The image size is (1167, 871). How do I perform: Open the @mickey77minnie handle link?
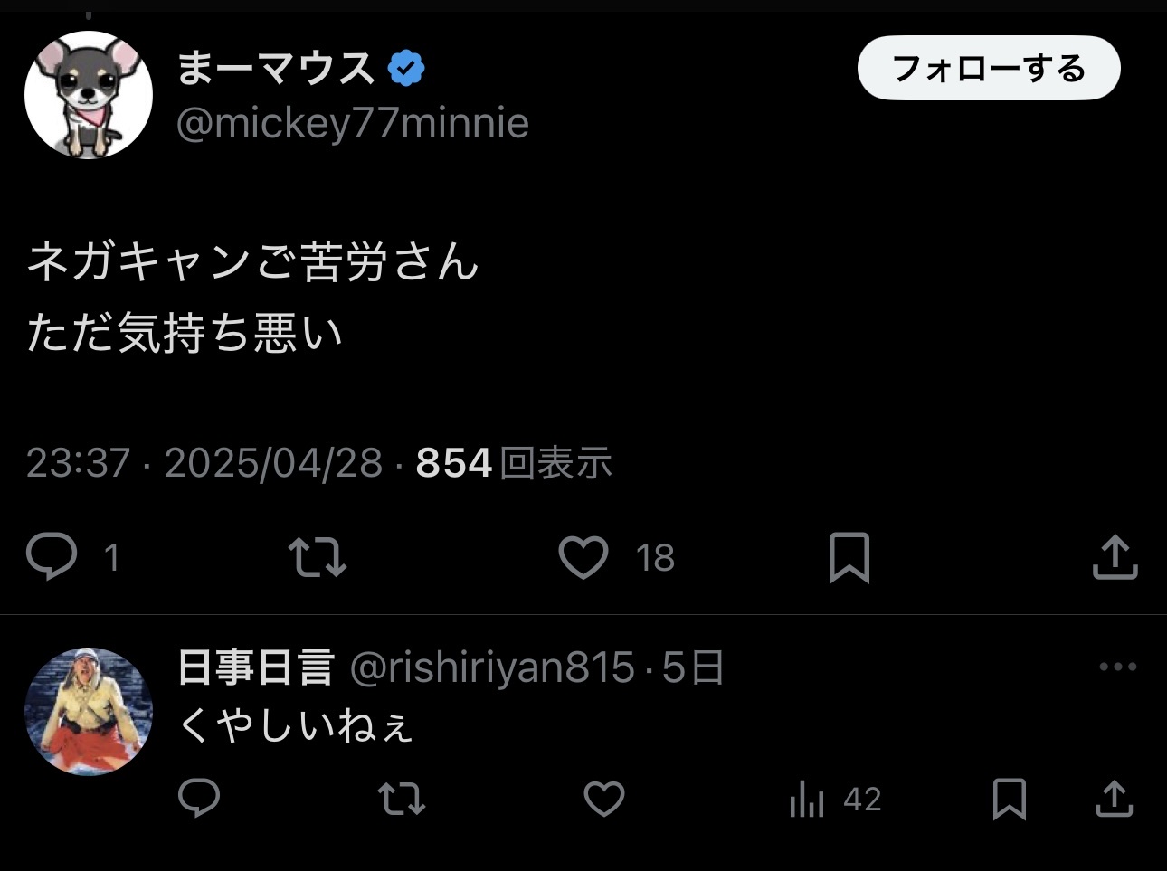click(x=352, y=123)
